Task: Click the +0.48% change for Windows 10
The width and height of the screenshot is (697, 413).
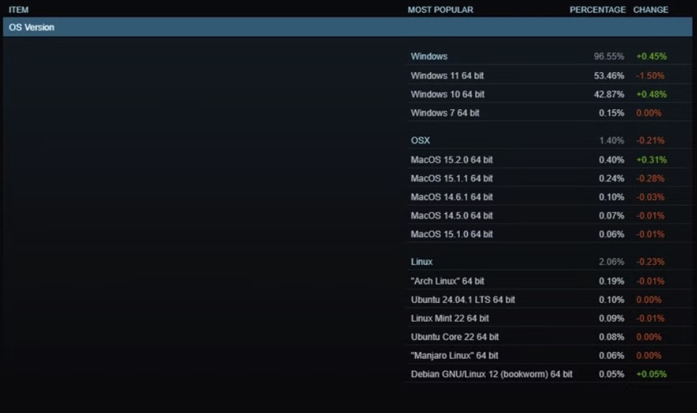Action: [x=651, y=94]
